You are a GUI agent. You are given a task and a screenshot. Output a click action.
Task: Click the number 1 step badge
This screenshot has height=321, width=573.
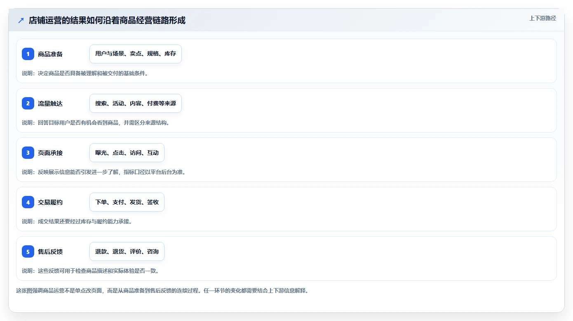[x=28, y=54]
